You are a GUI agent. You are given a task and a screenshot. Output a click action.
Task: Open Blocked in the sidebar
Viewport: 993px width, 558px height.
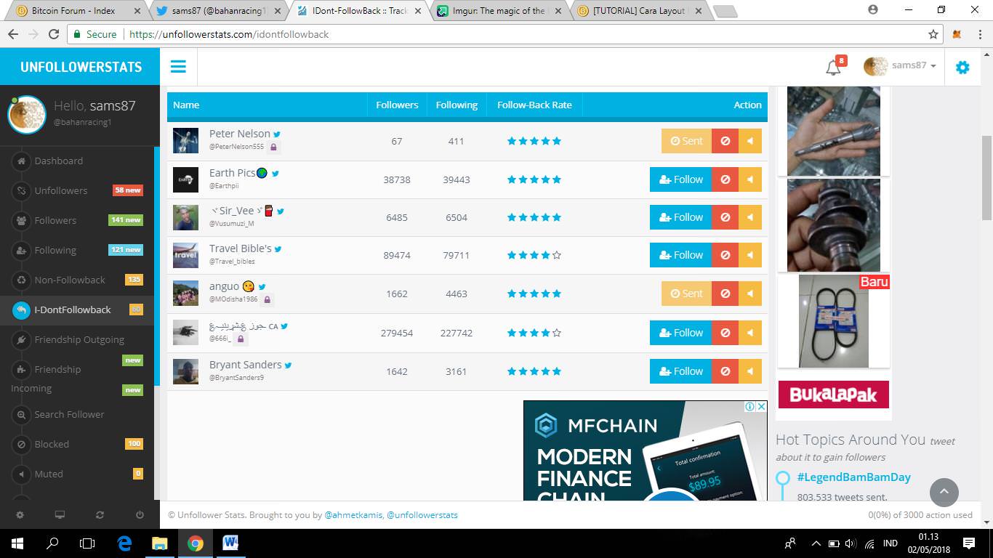tap(52, 445)
